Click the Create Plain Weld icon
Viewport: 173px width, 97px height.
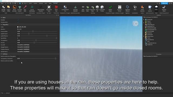[x=92, y=8]
